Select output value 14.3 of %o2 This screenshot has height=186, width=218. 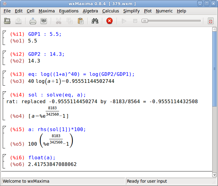coord(34,61)
